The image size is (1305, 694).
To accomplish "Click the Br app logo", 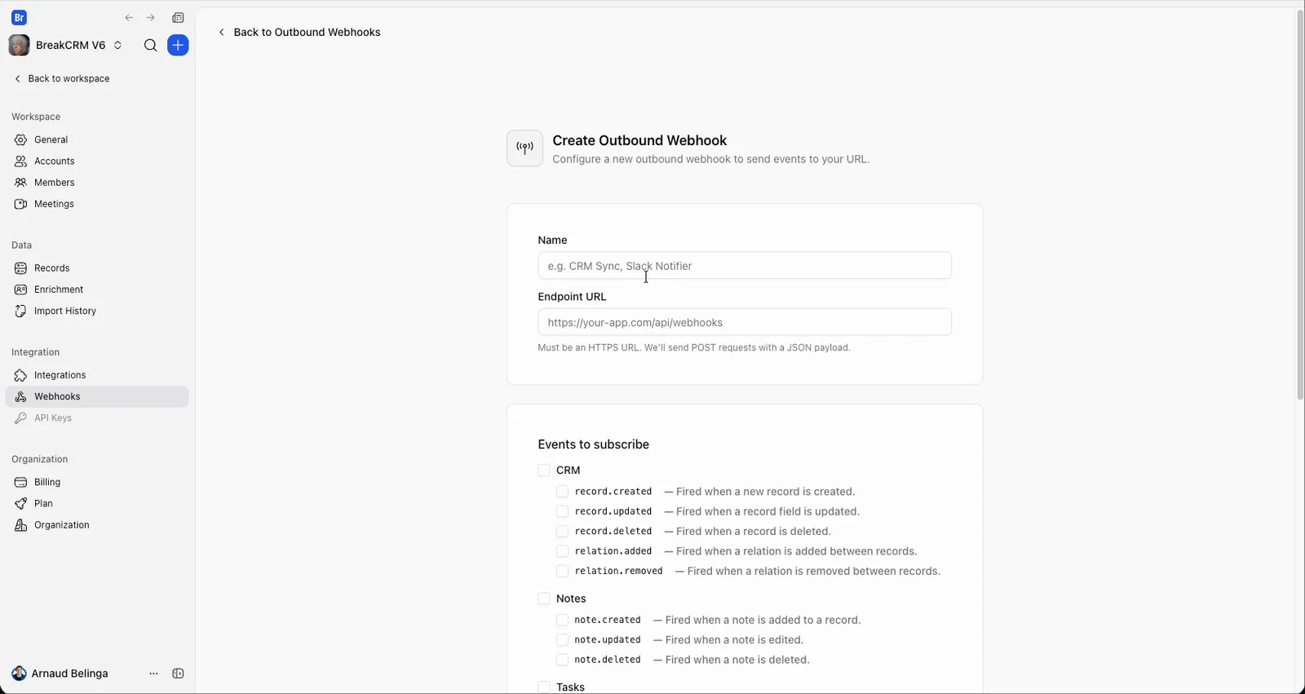I will [x=20, y=17].
